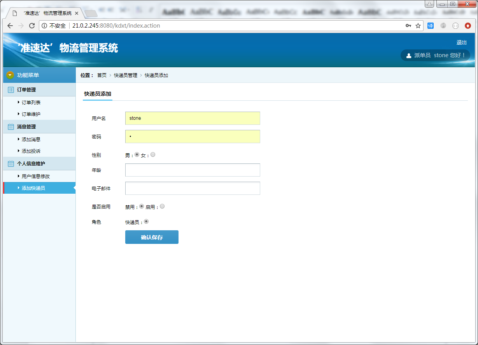Select the 男 gender radio button
This screenshot has width=478, height=345.
137,154
